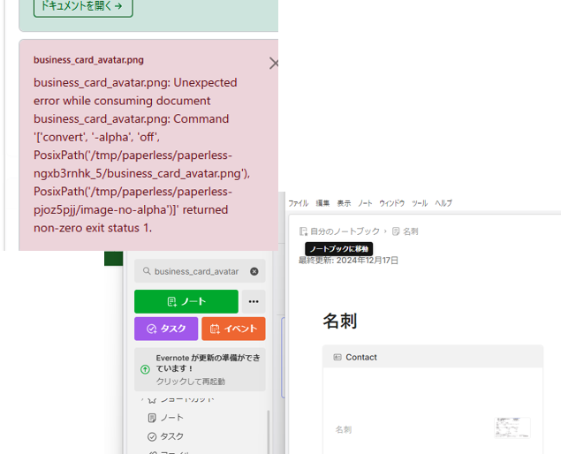This screenshot has height=454, width=561.
Task: Open the ツール menu in Evernote
Action: pyautogui.click(x=420, y=203)
